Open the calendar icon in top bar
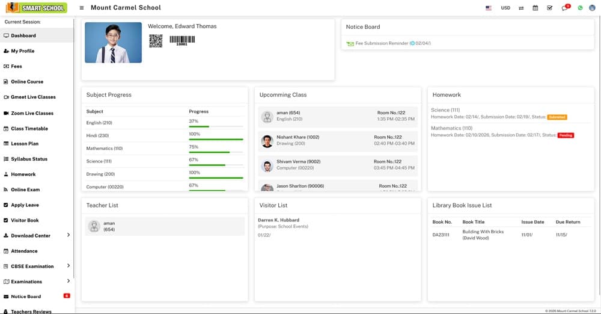 (535, 8)
